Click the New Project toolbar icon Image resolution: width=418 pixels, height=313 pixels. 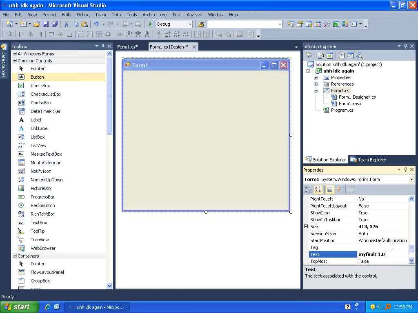[x=10, y=24]
